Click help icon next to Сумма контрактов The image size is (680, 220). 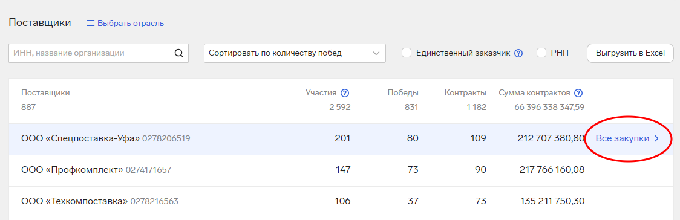(x=578, y=92)
